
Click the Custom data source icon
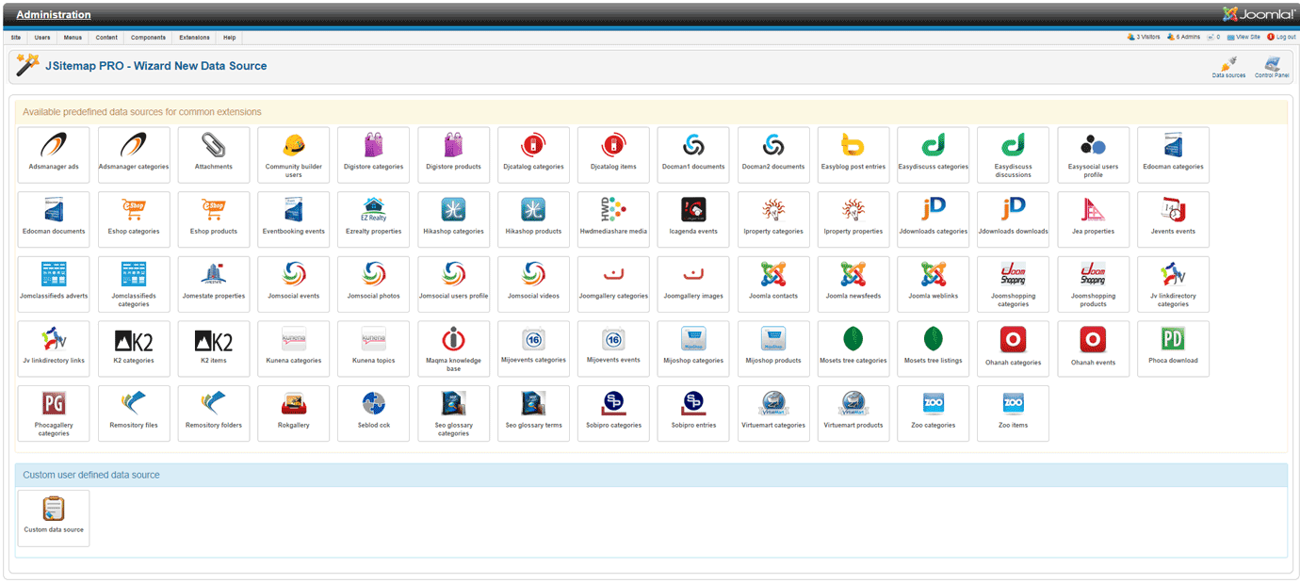tap(54, 517)
